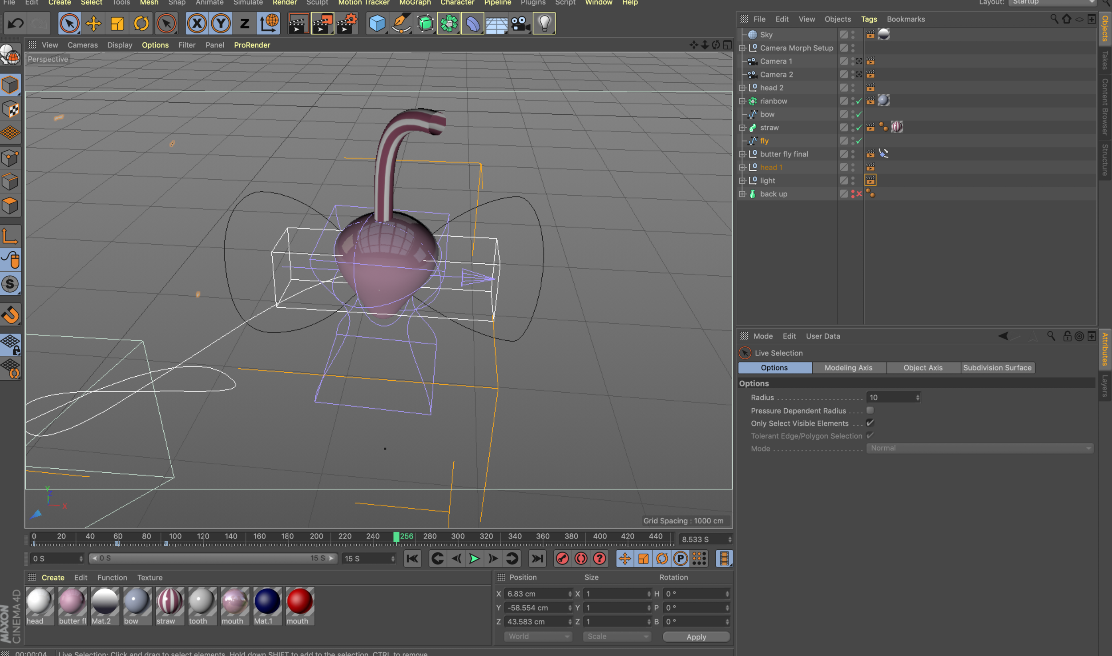Toggle Autokeying red button
Screen dimensions: 1112x656
pyautogui.click(x=581, y=559)
